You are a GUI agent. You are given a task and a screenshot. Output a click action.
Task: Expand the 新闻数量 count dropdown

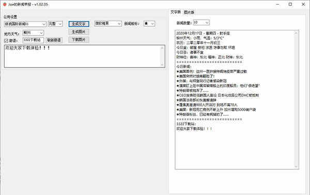201,23
